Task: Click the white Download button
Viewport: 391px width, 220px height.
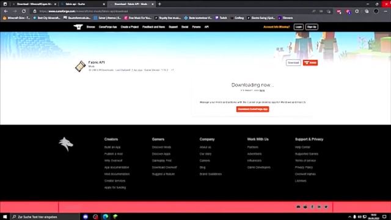Action: (293, 62)
